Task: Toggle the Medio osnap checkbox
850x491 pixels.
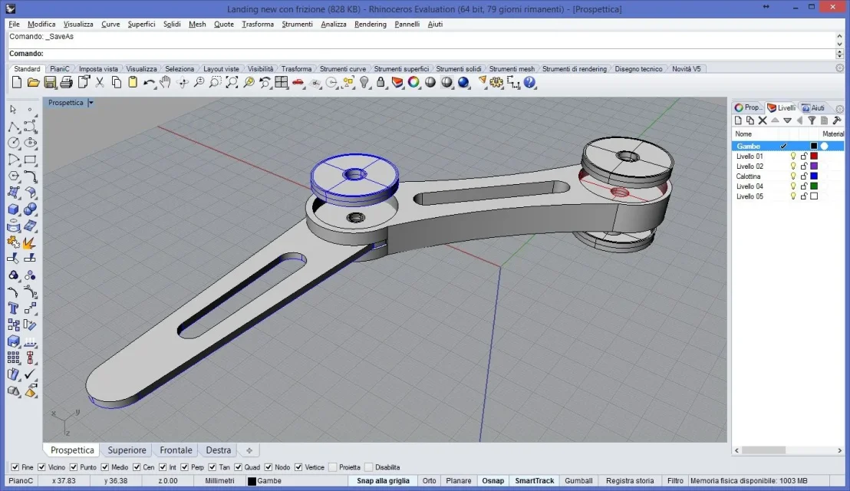Action: coord(105,467)
